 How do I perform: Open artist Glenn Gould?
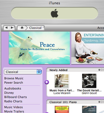pos(89,93)
